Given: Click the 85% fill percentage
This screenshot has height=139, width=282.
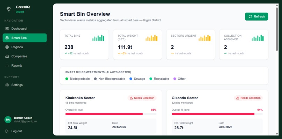Looking at the screenshot, I should tap(154, 110).
